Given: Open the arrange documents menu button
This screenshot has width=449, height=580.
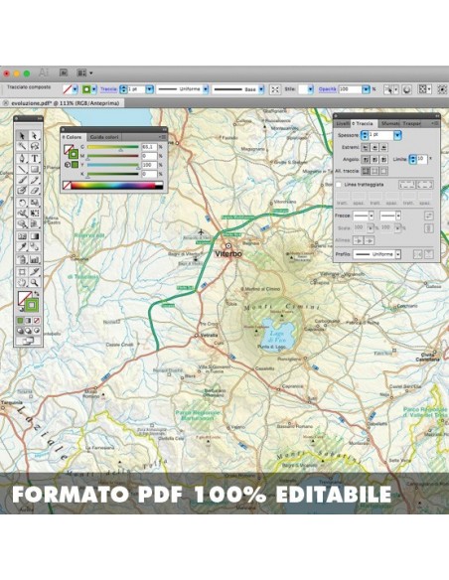Looking at the screenshot, I should click(x=84, y=72).
